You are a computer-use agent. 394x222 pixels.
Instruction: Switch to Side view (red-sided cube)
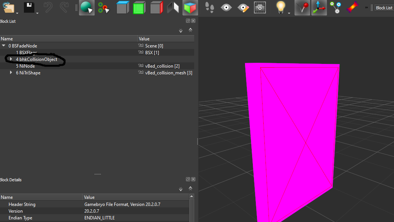click(x=156, y=7)
